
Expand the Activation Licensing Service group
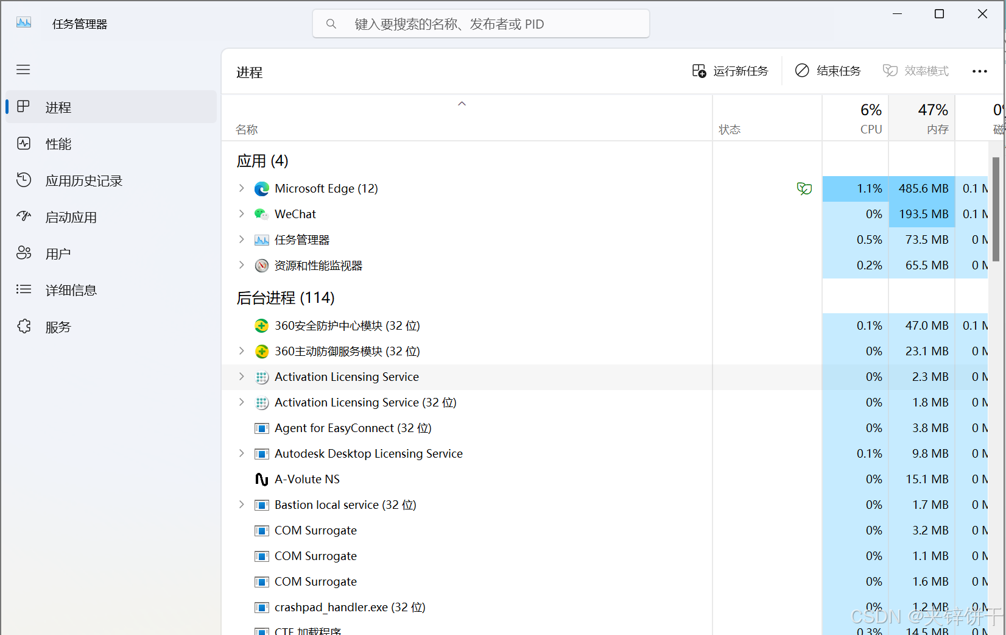coord(242,377)
